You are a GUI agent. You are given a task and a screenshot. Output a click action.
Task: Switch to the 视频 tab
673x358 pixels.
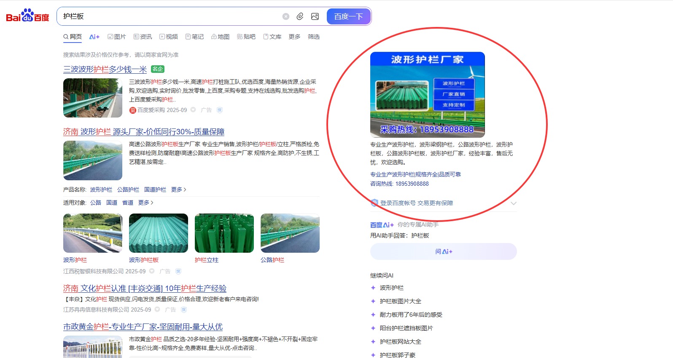(x=169, y=37)
